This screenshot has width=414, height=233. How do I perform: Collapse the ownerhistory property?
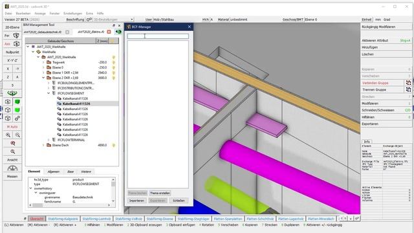pyautogui.click(x=31, y=188)
